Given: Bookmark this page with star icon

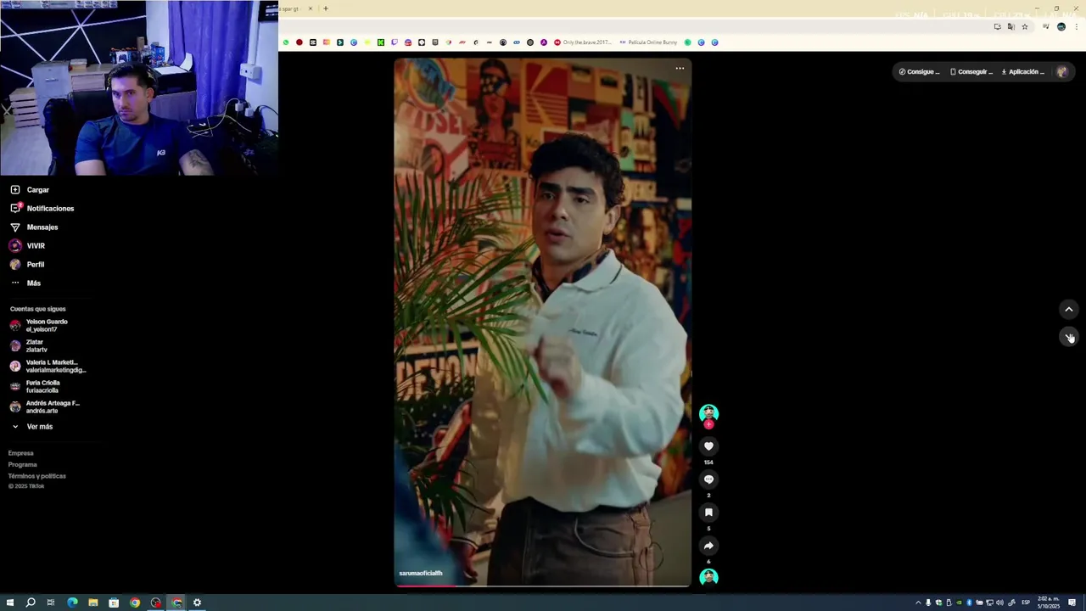Looking at the screenshot, I should click(1024, 27).
